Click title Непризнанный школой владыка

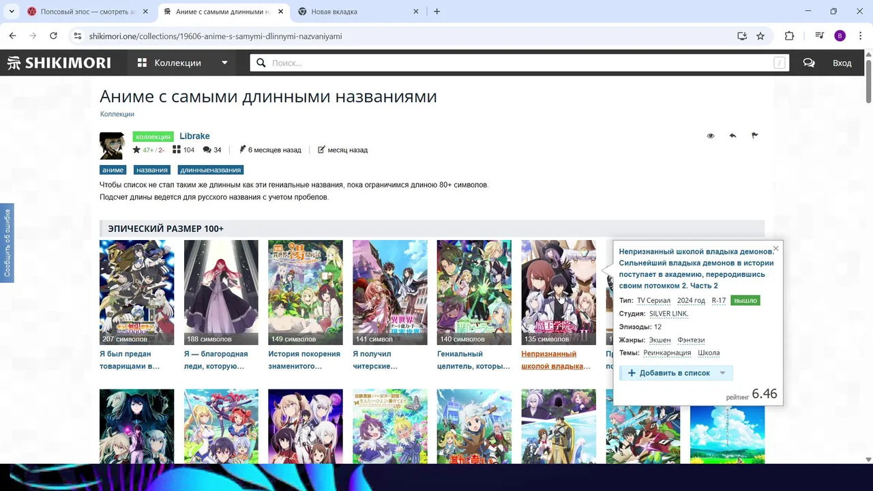pos(556,360)
